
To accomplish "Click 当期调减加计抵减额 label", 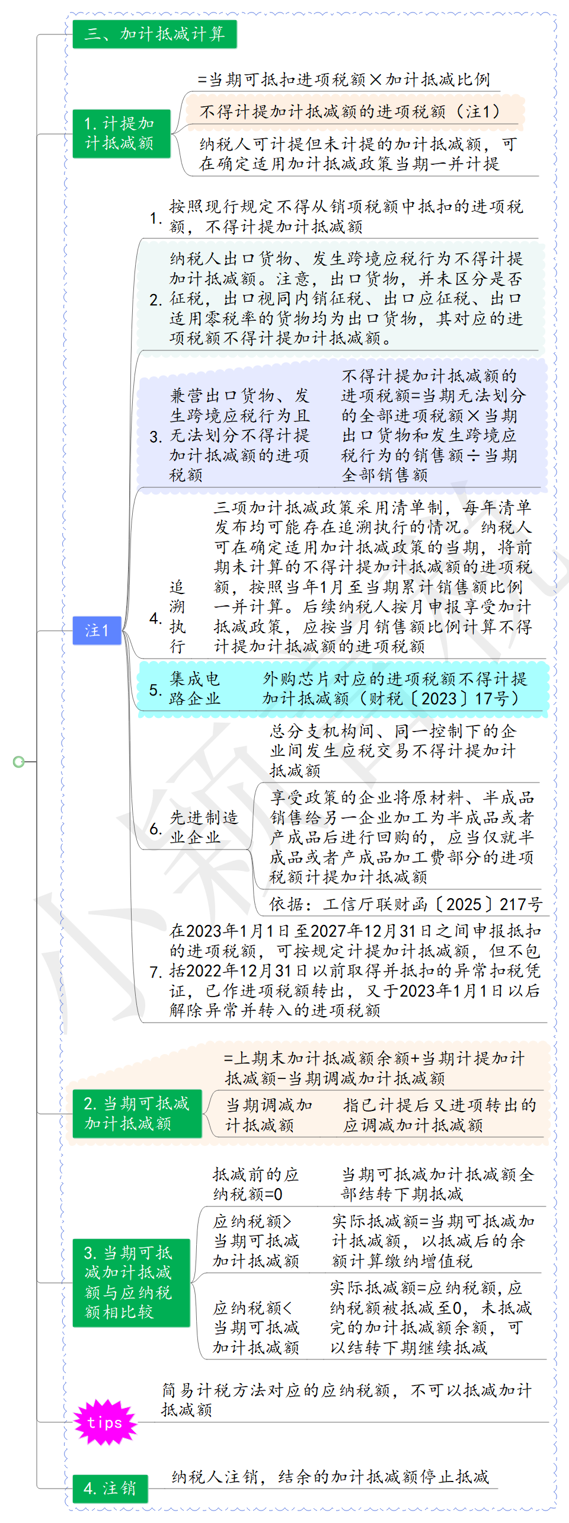I will pyautogui.click(x=268, y=1115).
